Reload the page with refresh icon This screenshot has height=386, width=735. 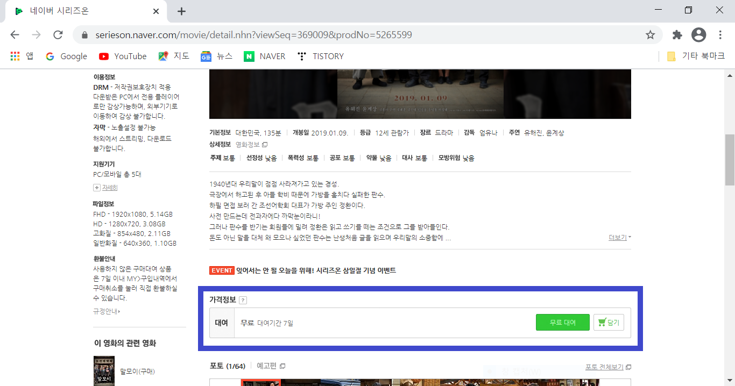point(58,35)
